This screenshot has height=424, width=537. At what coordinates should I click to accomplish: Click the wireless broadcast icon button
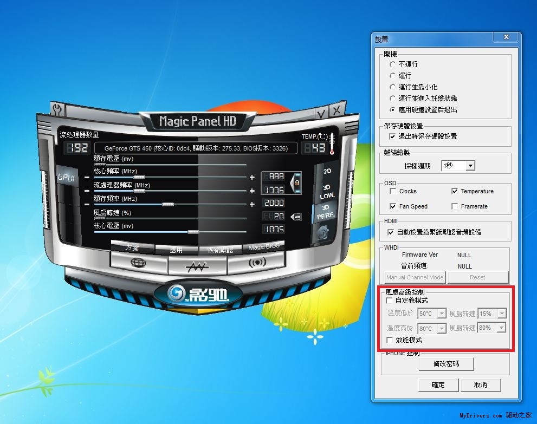point(256,263)
